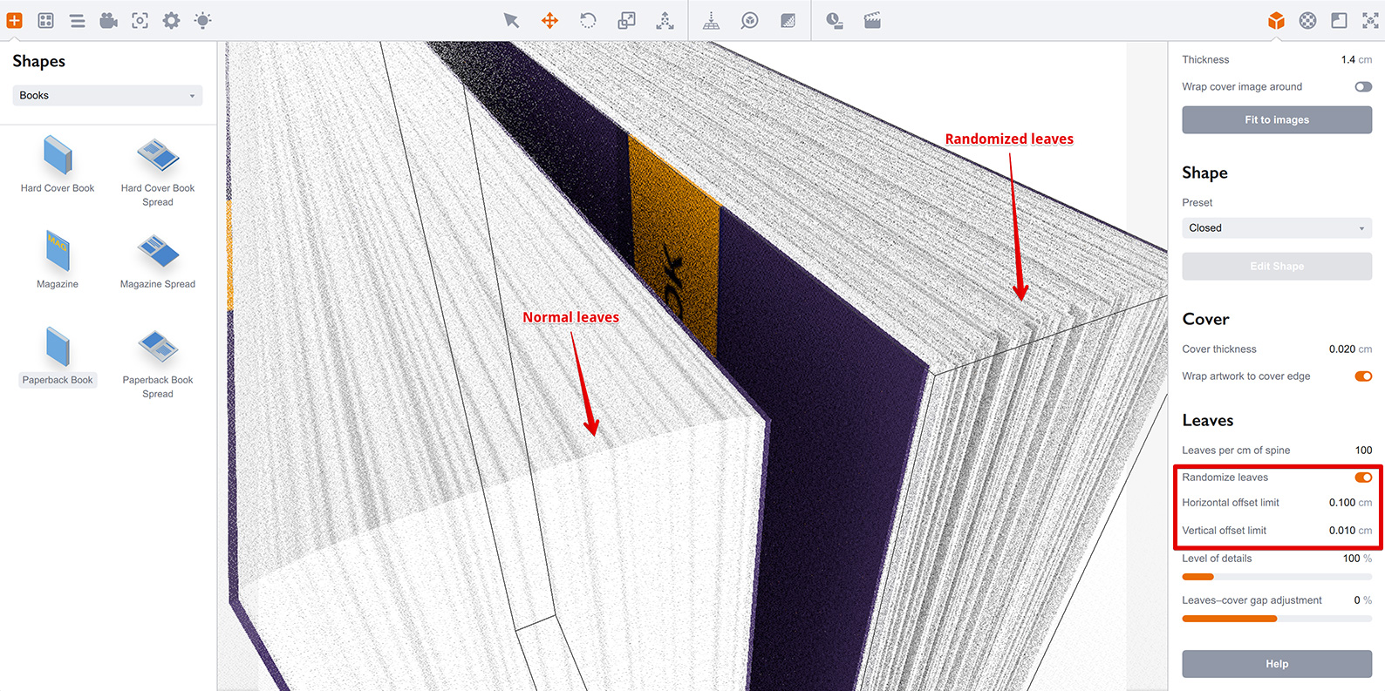
Task: Open the hamburger list panel icon
Action: coord(78,20)
